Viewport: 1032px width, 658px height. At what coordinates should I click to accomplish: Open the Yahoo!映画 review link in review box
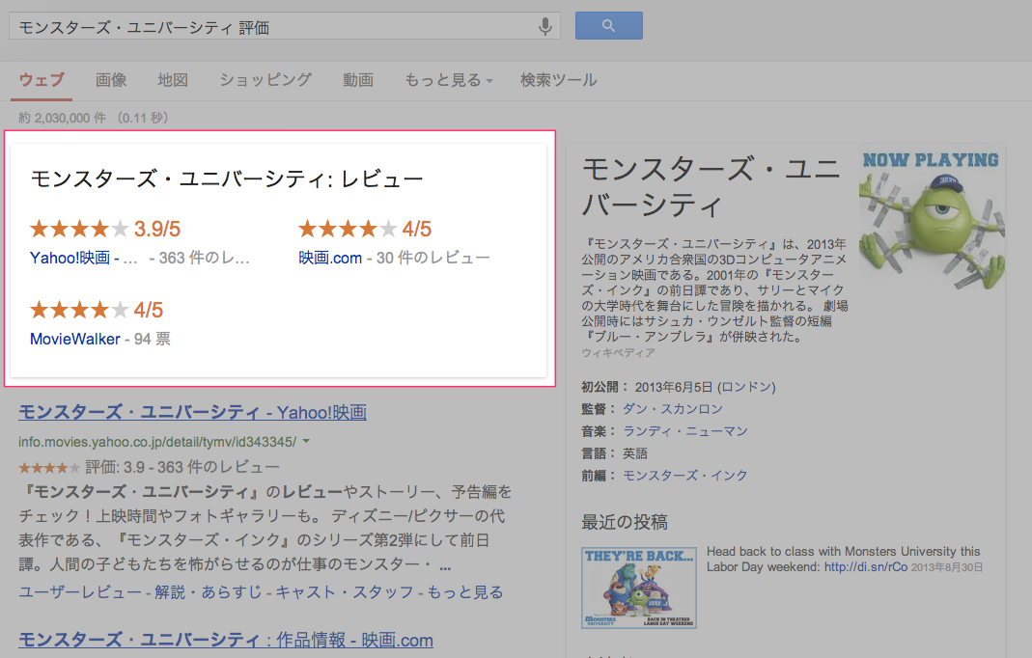click(x=84, y=258)
